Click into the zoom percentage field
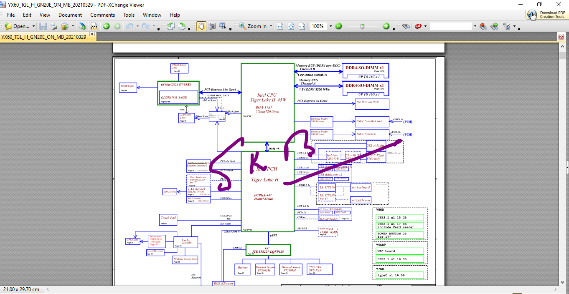Screen dimensions: 569x294 tap(318, 26)
